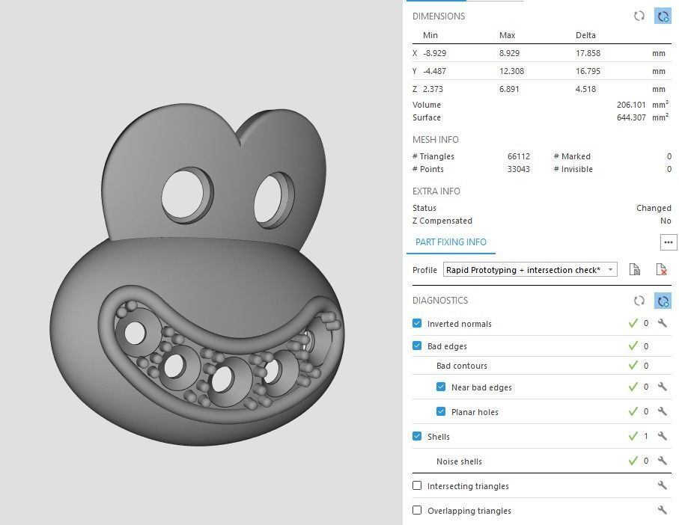Click the Bad edges green checkmark
This screenshot has width=679, height=525.
(x=633, y=346)
